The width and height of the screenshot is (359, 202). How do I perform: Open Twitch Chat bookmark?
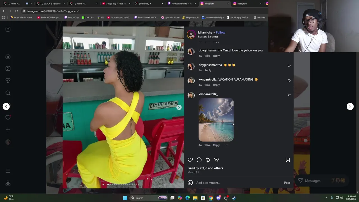coord(72,17)
